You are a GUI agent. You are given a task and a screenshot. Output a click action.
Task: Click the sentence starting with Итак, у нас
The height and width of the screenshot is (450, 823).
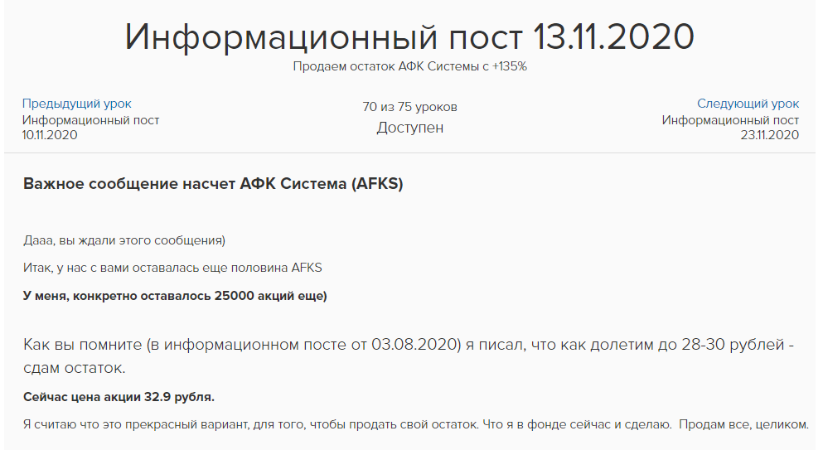coord(172,268)
